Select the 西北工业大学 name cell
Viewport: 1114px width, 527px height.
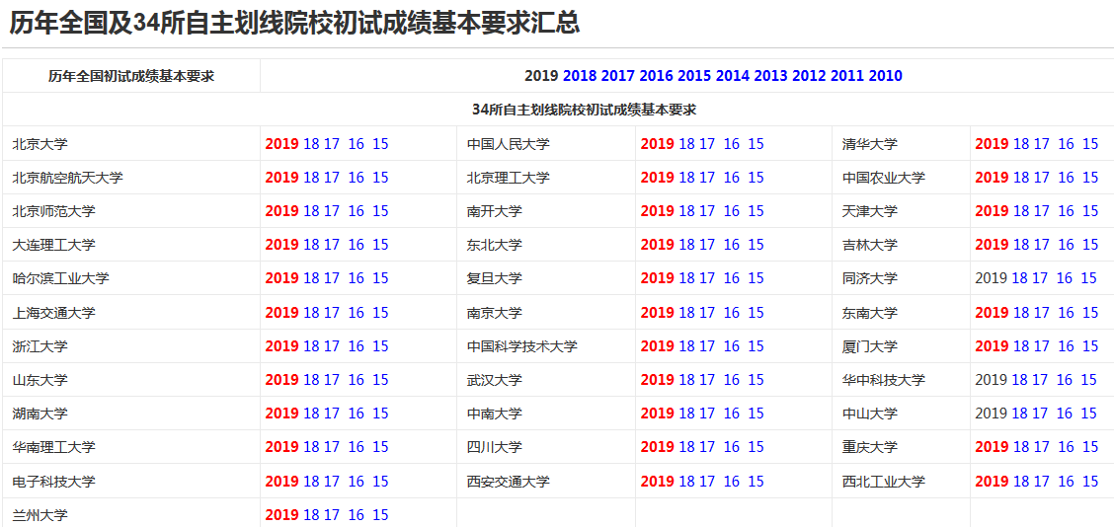click(x=901, y=482)
